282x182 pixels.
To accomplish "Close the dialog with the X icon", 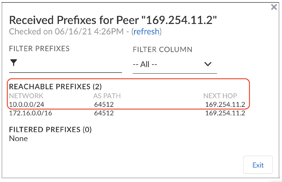I will coord(274,7).
